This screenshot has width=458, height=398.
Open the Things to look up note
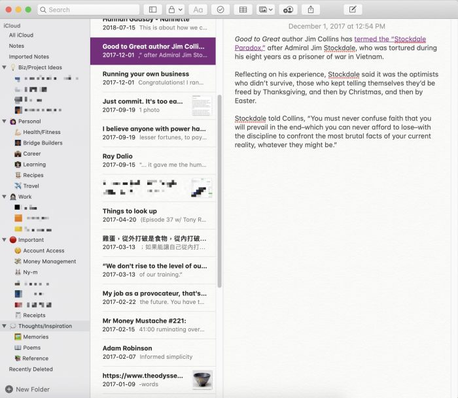tap(153, 216)
